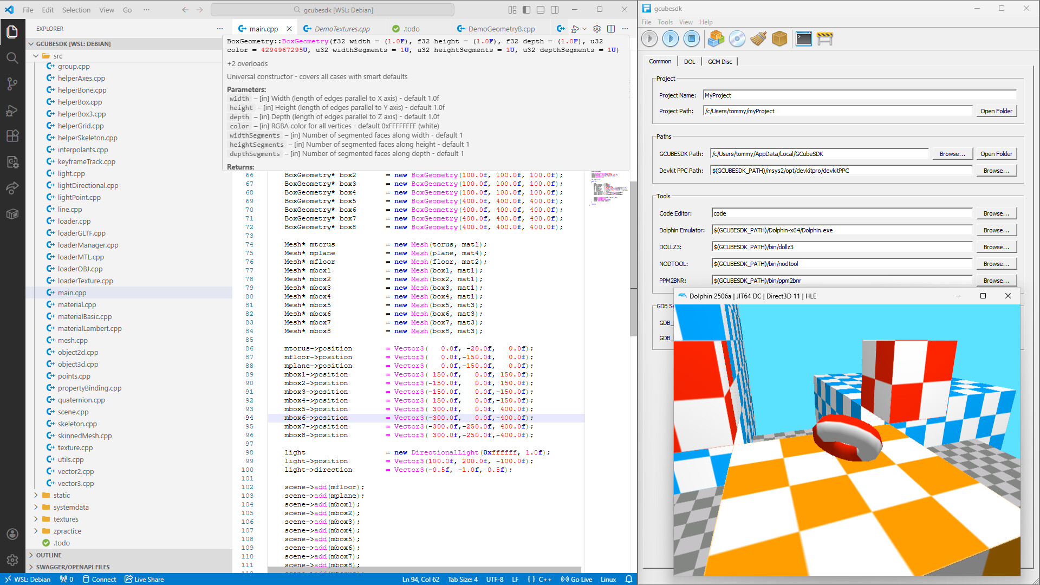Click Browse next to Dolphin Emulator path
Screen dimensions: 1040x585
pyautogui.click(x=996, y=230)
